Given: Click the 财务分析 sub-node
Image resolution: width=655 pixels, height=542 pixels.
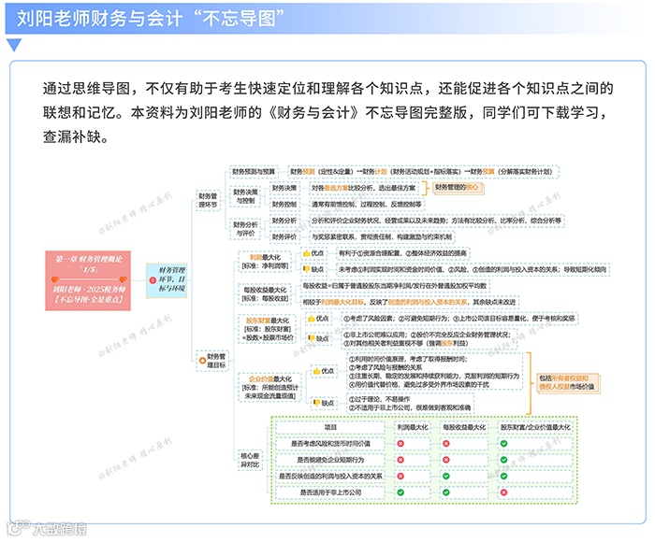Looking at the screenshot, I should (284, 221).
